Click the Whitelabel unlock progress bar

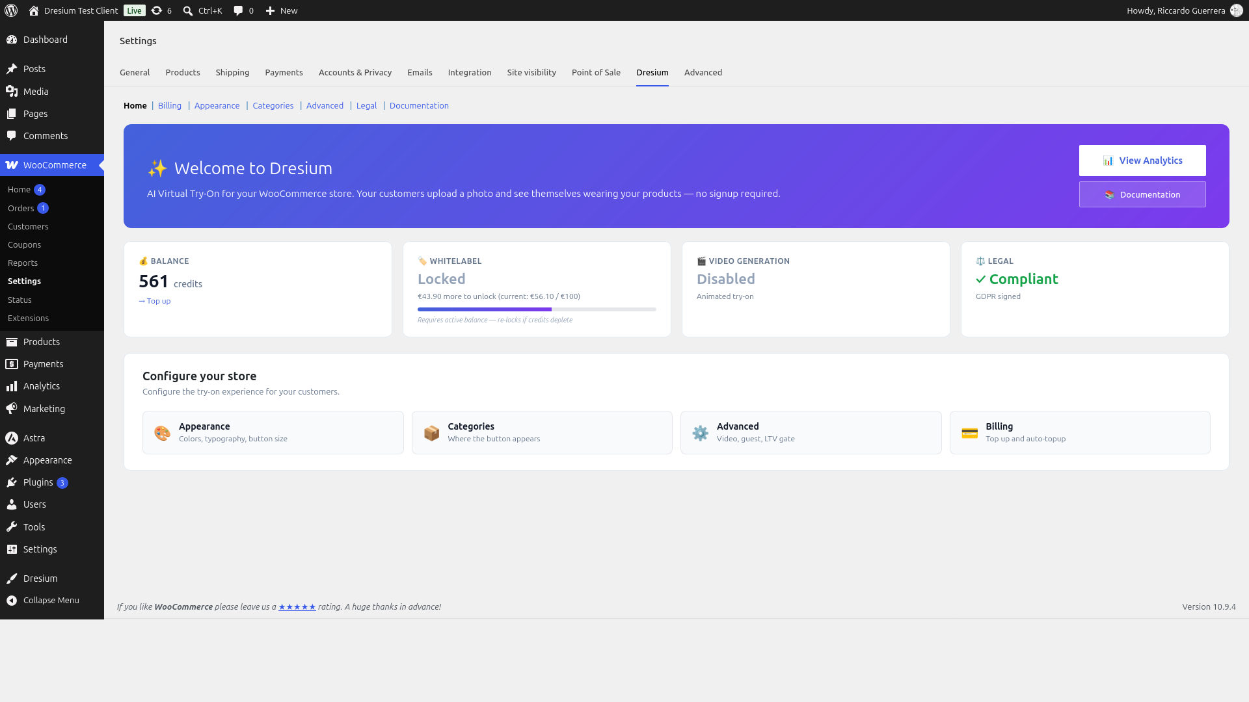[x=537, y=309]
